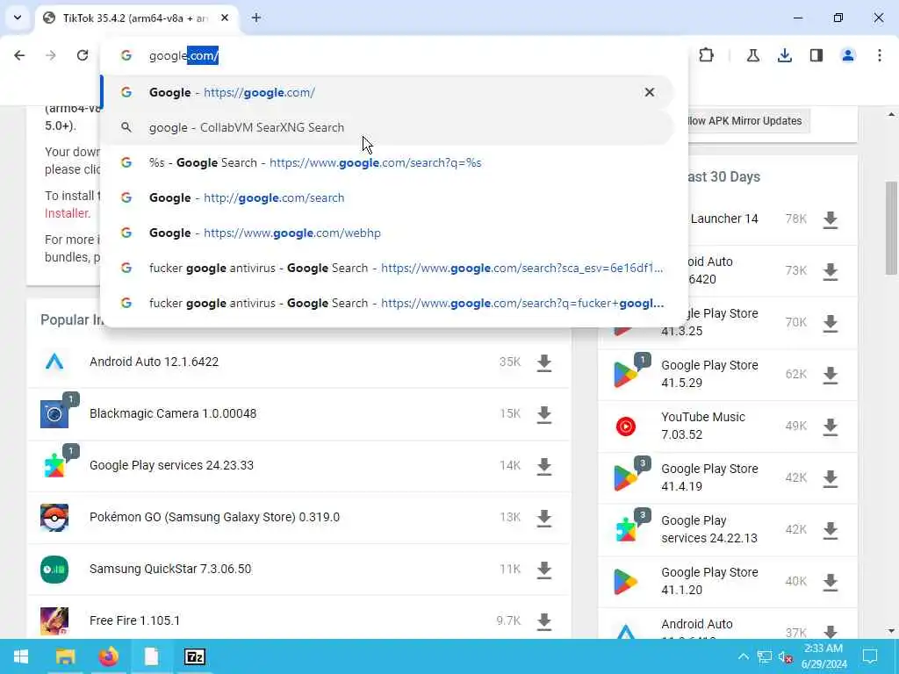Image resolution: width=899 pixels, height=674 pixels.
Task: Download Google Play services 24.23.33
Action: point(544,466)
